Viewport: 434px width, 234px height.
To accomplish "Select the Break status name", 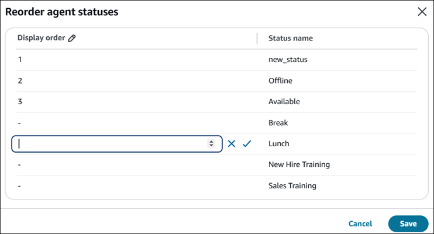I will click(x=278, y=123).
